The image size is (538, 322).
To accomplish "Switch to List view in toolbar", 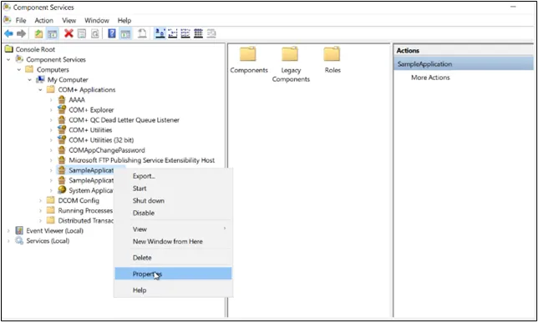I will [185, 33].
